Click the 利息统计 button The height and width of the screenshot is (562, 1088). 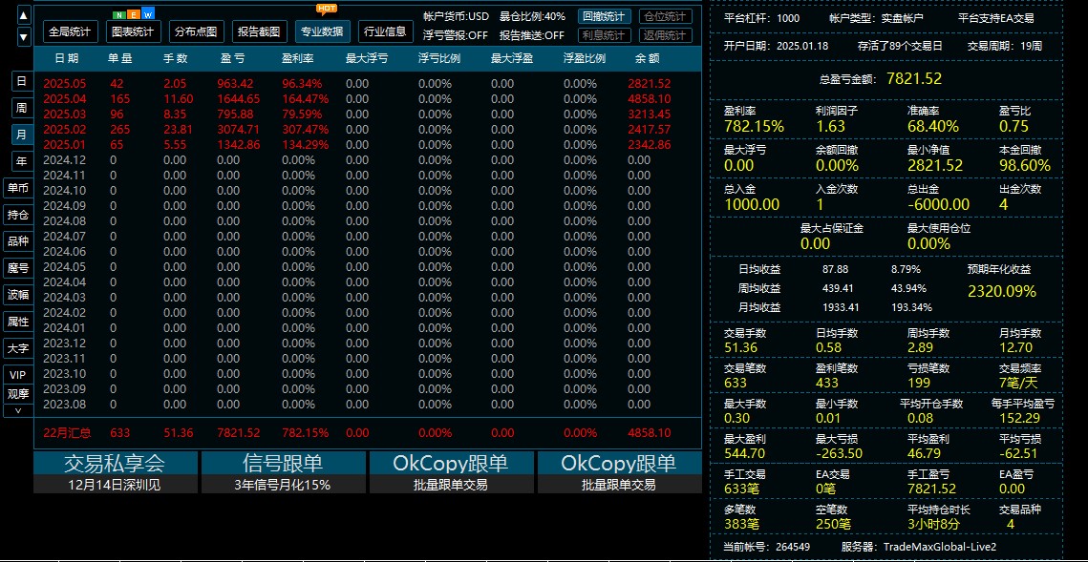click(605, 35)
